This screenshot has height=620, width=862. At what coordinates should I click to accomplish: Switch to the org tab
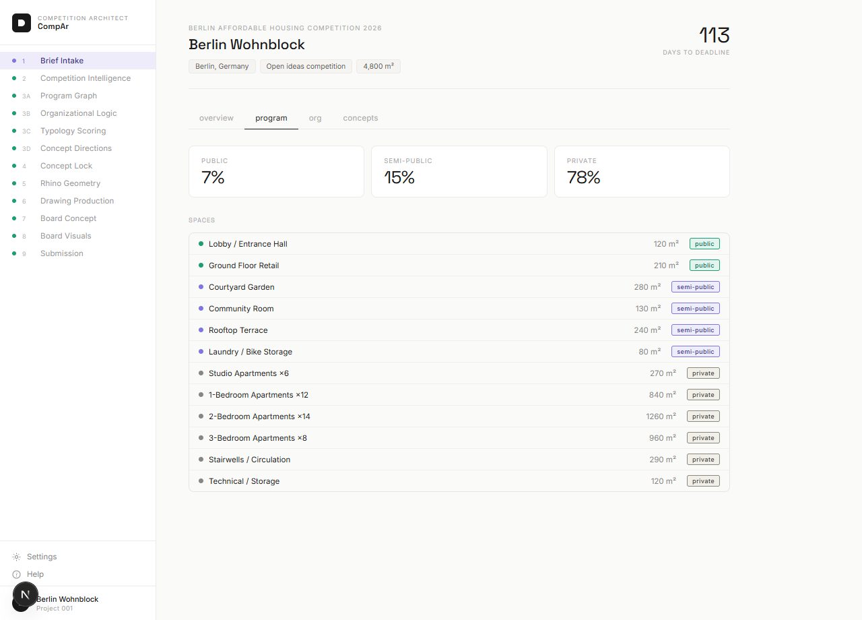[315, 118]
